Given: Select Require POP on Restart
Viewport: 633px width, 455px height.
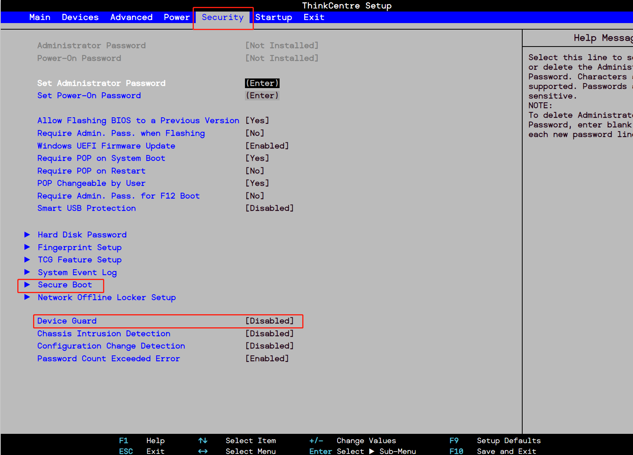Looking at the screenshot, I should pyautogui.click(x=91, y=171).
